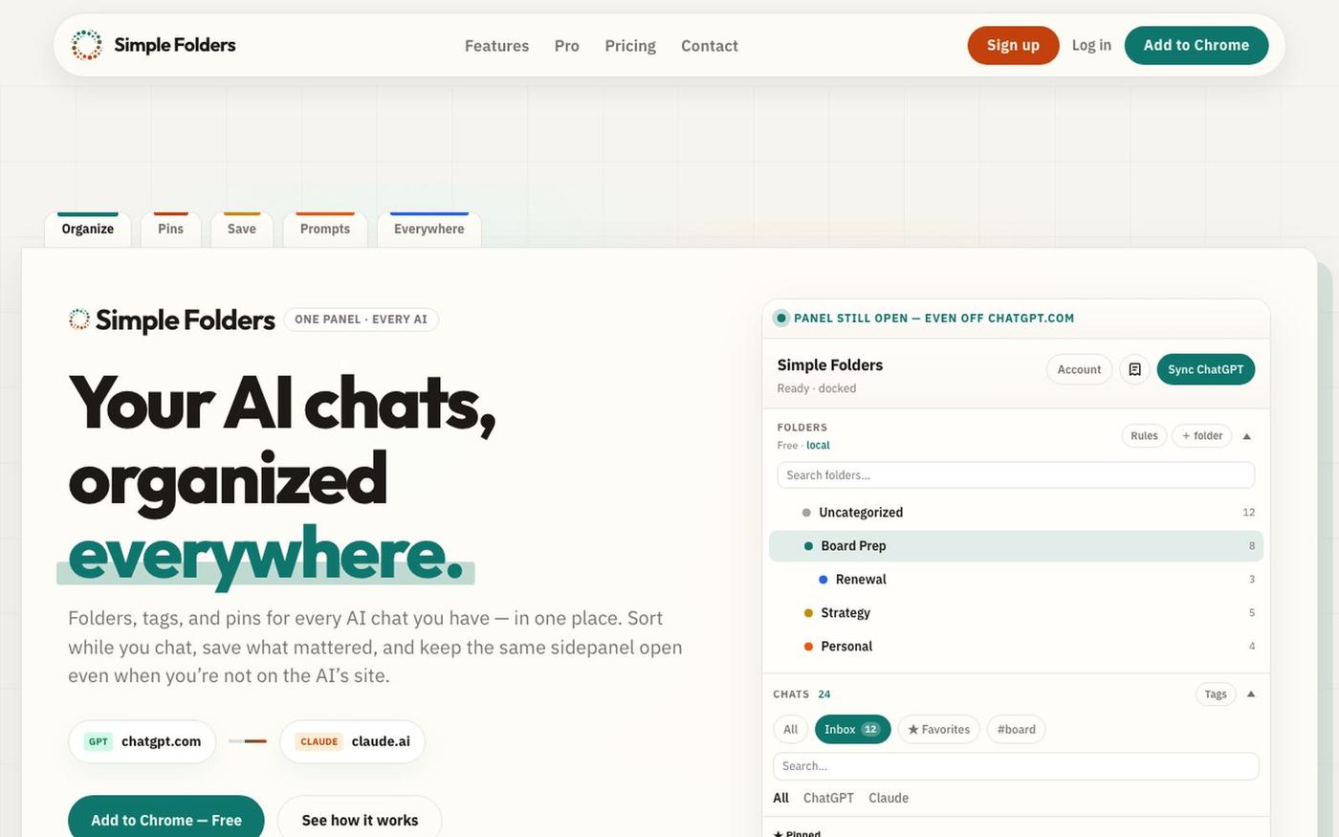Toggle the Inbox filter chip
This screenshot has height=837, width=1339.
852,730
